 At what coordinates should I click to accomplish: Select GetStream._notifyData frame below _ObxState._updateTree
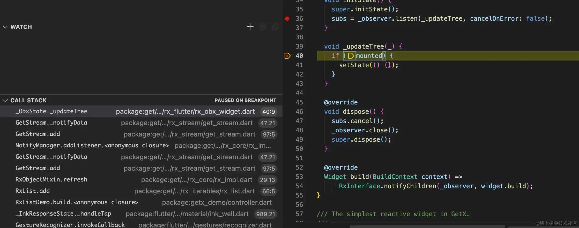click(141, 123)
